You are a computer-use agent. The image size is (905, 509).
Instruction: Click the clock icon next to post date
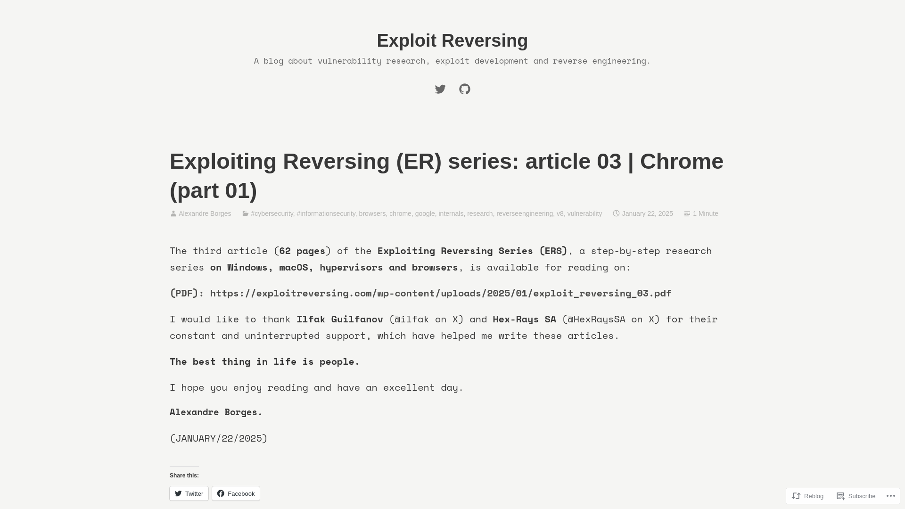(x=616, y=213)
